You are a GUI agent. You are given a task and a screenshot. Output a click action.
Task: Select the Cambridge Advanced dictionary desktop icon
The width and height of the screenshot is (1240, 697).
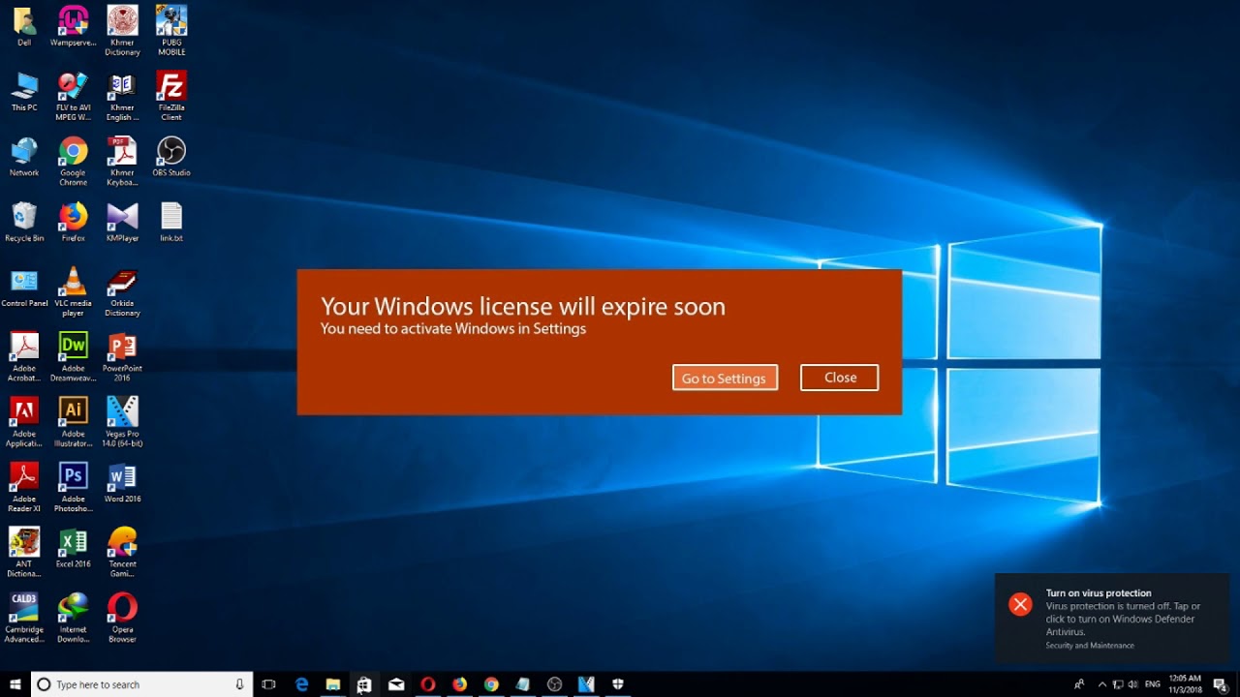click(x=24, y=617)
